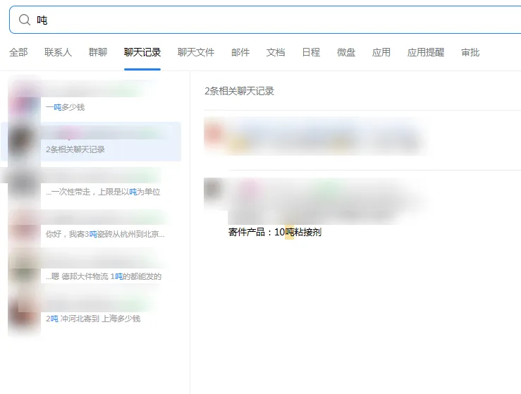Select the 微盘 tab

pos(346,52)
